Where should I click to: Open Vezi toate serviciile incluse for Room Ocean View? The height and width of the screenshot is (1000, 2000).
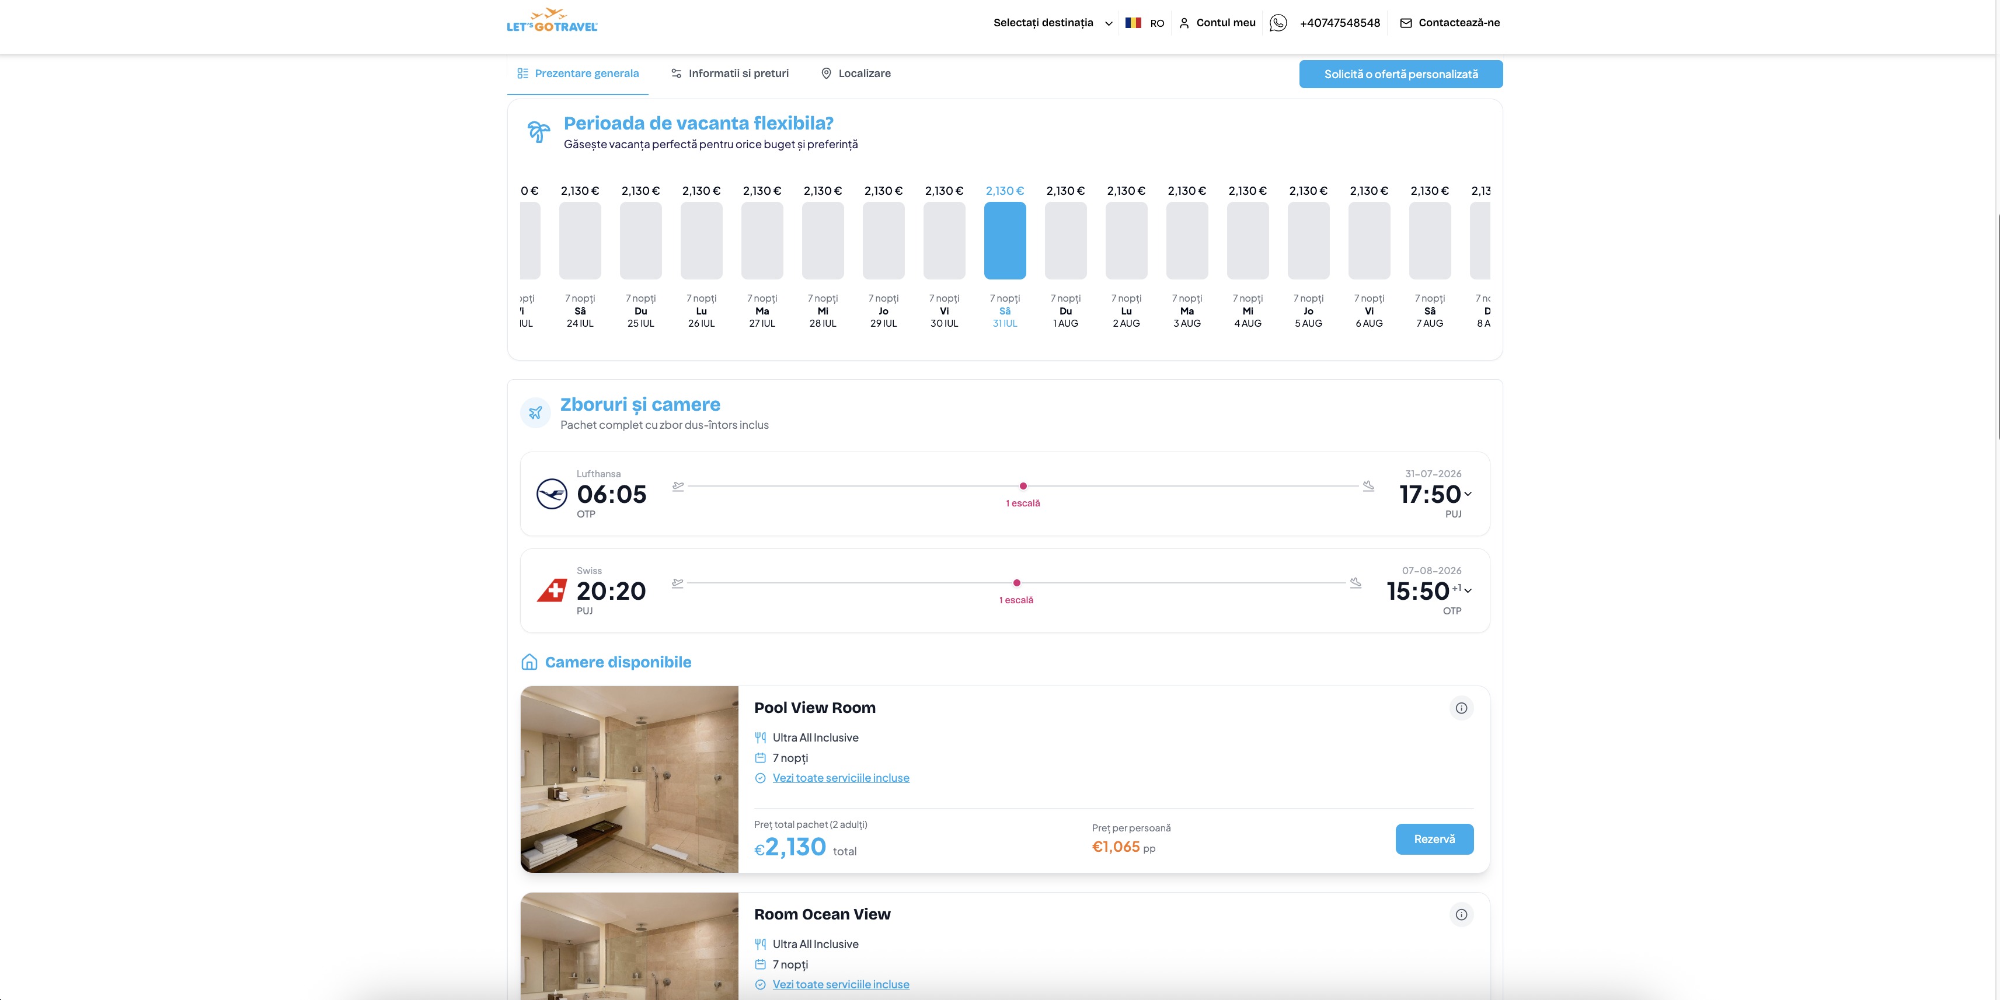[x=841, y=984]
